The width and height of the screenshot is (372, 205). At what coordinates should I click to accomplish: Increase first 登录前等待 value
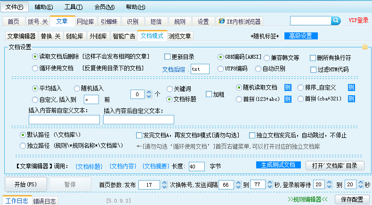(x=329, y=182)
